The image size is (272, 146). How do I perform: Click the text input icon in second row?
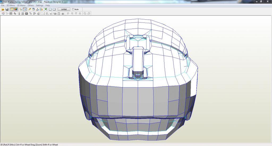[51, 14]
